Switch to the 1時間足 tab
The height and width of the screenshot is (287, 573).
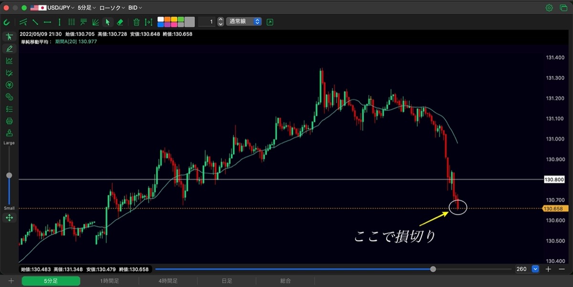pyautogui.click(x=109, y=281)
